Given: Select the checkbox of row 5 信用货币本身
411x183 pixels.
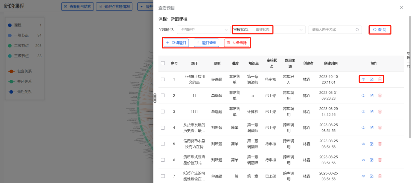Looking at the screenshot, I should 163,144.
